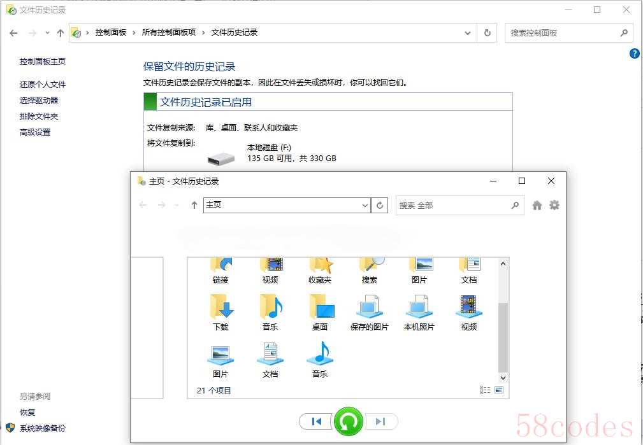Click the file list vertical scrollbar

tap(503, 320)
